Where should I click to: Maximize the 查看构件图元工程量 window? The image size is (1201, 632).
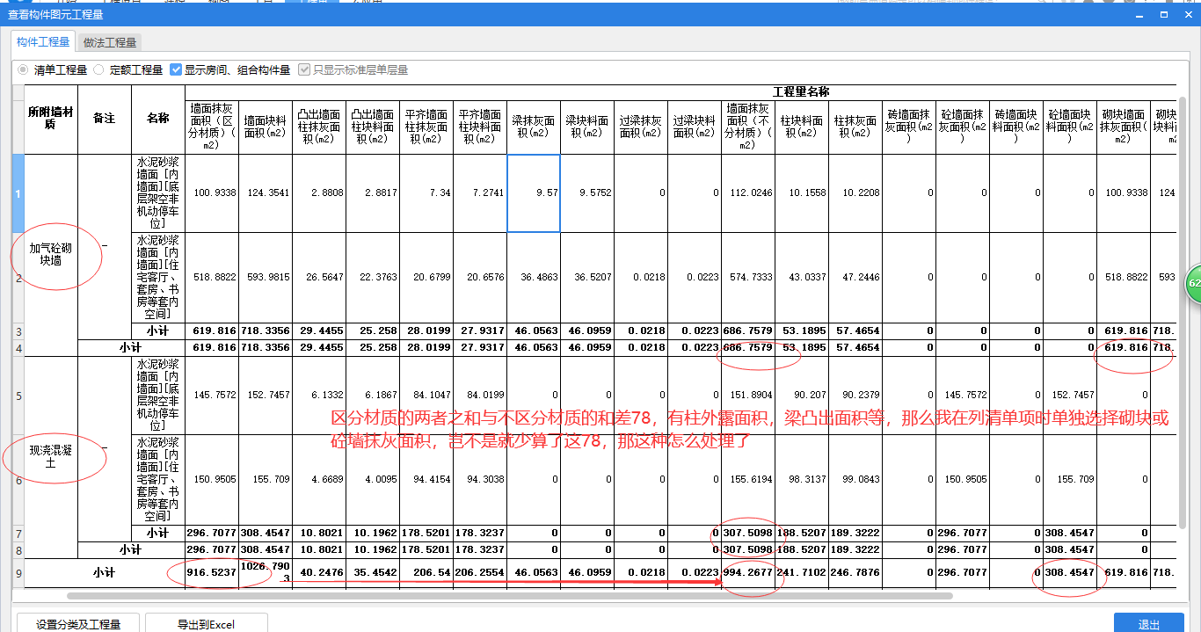tap(1164, 14)
